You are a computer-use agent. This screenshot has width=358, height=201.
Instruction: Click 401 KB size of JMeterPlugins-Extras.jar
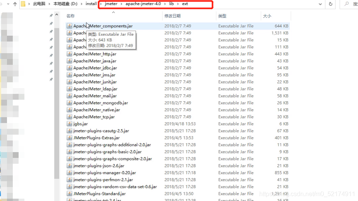(x=281, y=138)
